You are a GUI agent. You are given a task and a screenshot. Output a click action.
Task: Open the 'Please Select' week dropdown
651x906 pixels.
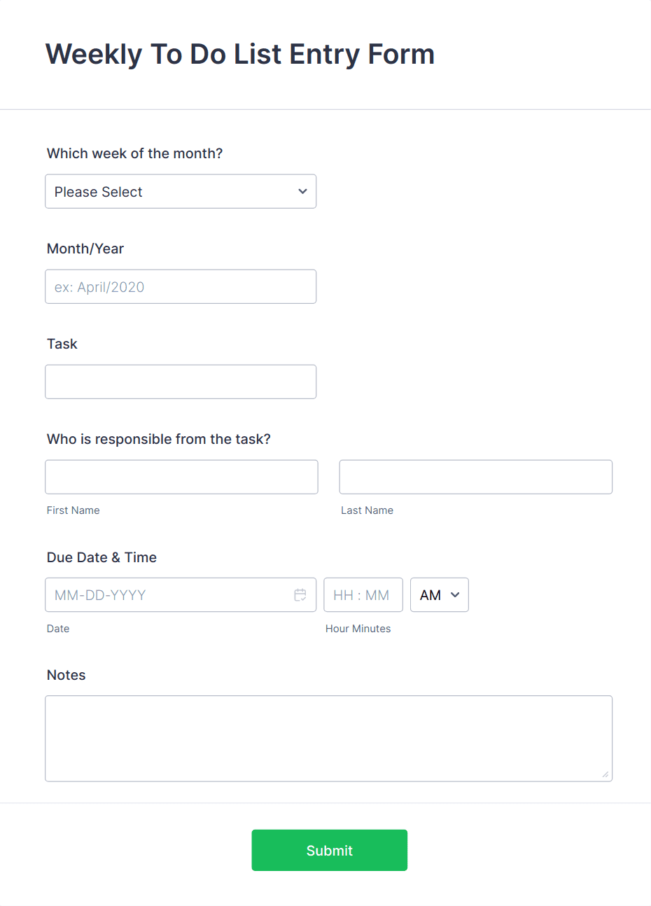181,191
